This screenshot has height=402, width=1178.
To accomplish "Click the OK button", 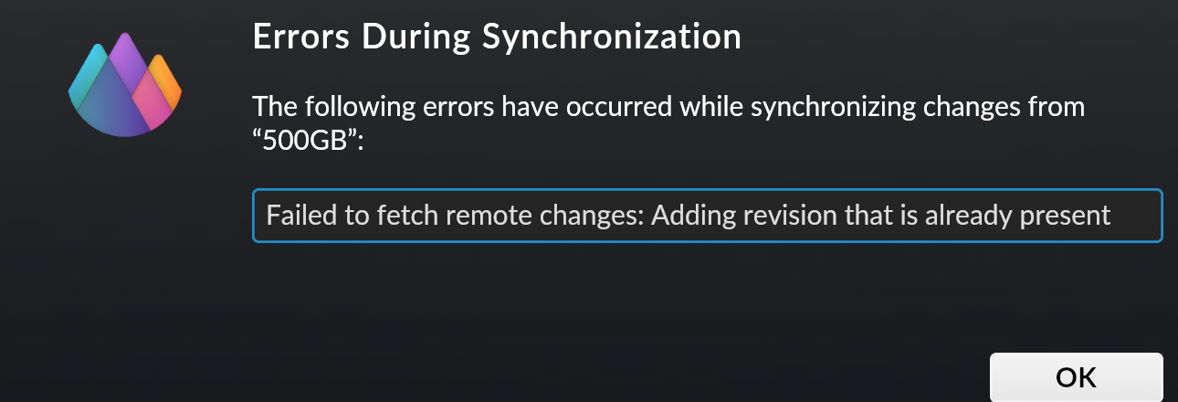I will (x=1077, y=377).
